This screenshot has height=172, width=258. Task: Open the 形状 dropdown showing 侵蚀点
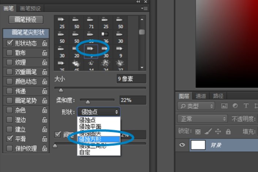coord(99,112)
